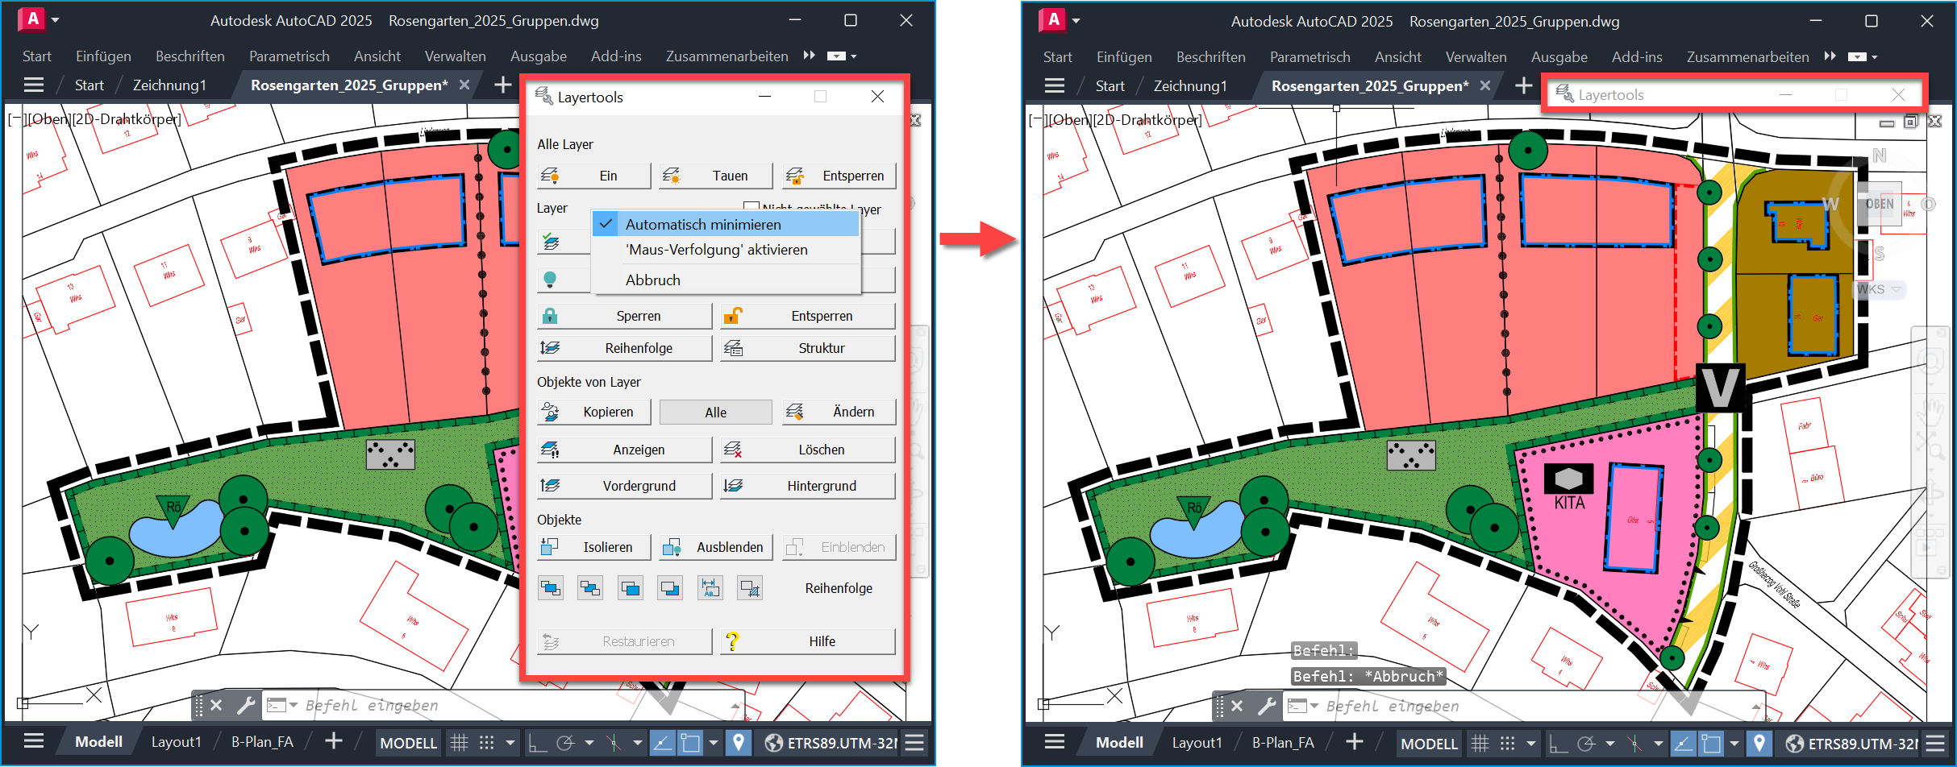This screenshot has height=767, width=1957.
Task: Expand ribbon overflow chevrons in left window
Action: [x=809, y=56]
